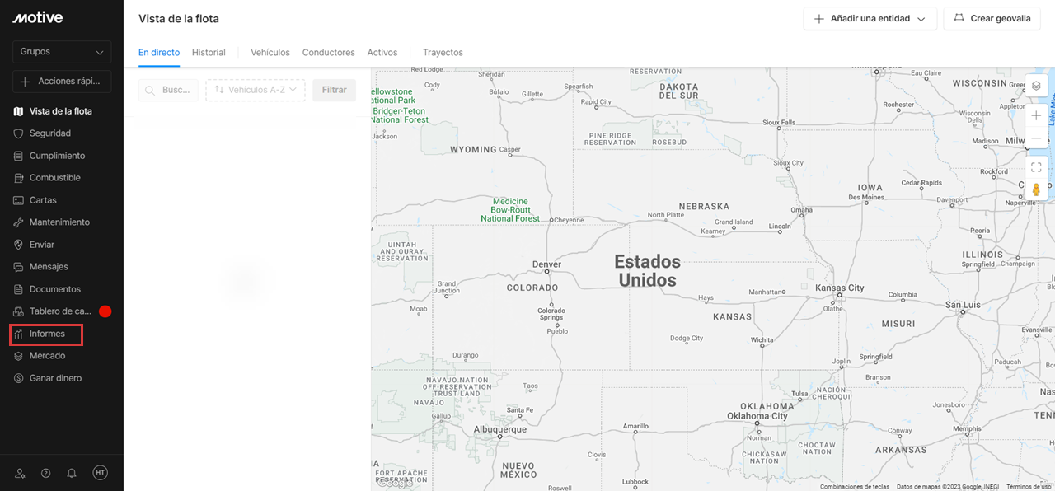Open map layers selector icon

click(1036, 86)
